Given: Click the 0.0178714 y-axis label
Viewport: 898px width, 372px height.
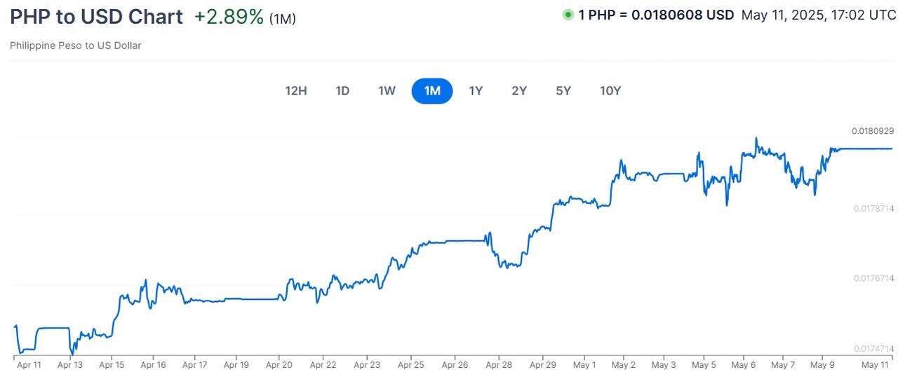Looking at the screenshot, I should (873, 209).
